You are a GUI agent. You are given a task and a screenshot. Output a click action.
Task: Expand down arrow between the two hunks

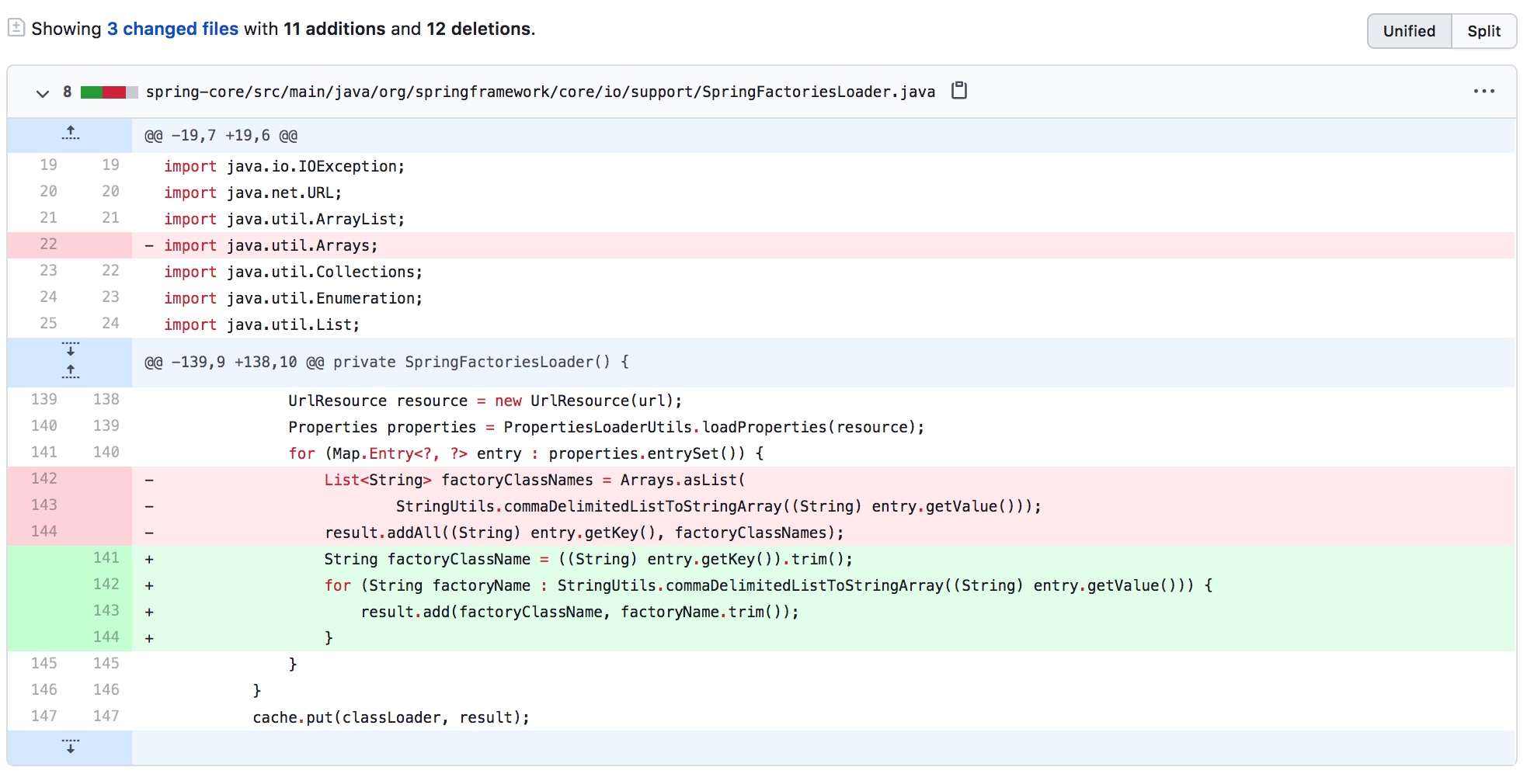click(70, 349)
